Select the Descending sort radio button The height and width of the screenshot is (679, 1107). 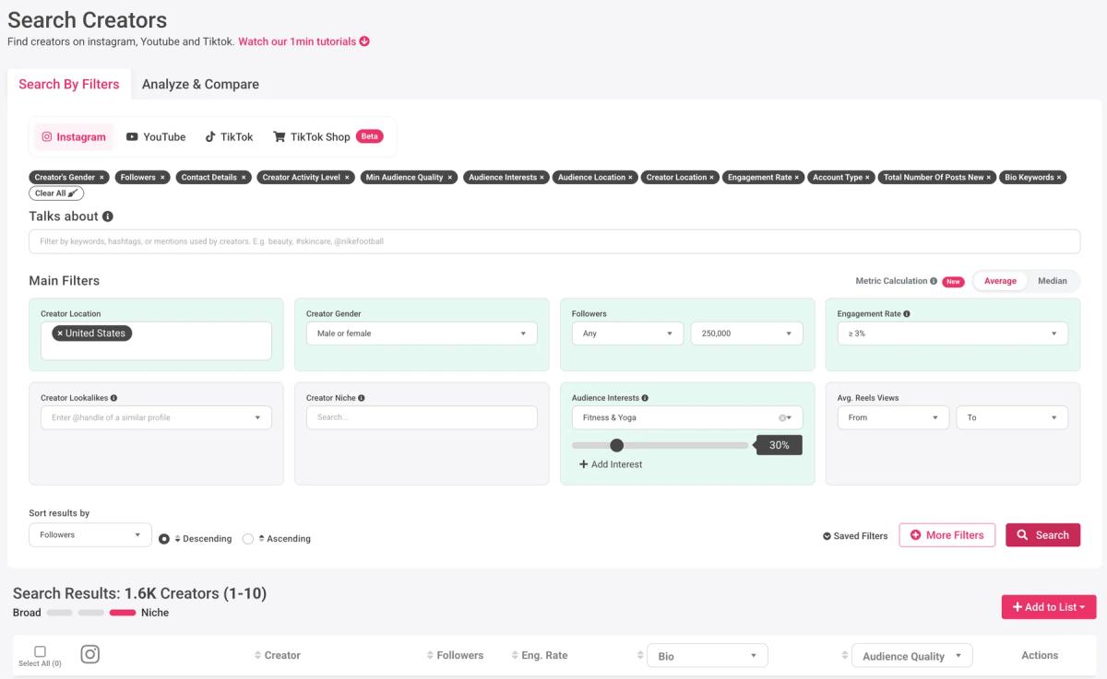pos(164,539)
